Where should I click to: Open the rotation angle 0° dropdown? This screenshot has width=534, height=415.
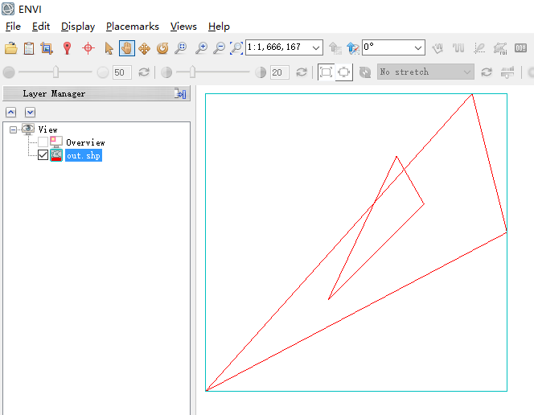[417, 47]
